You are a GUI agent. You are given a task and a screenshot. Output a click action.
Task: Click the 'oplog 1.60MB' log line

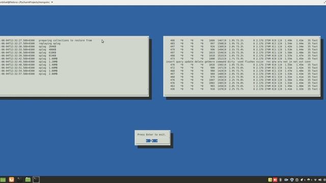48,68
